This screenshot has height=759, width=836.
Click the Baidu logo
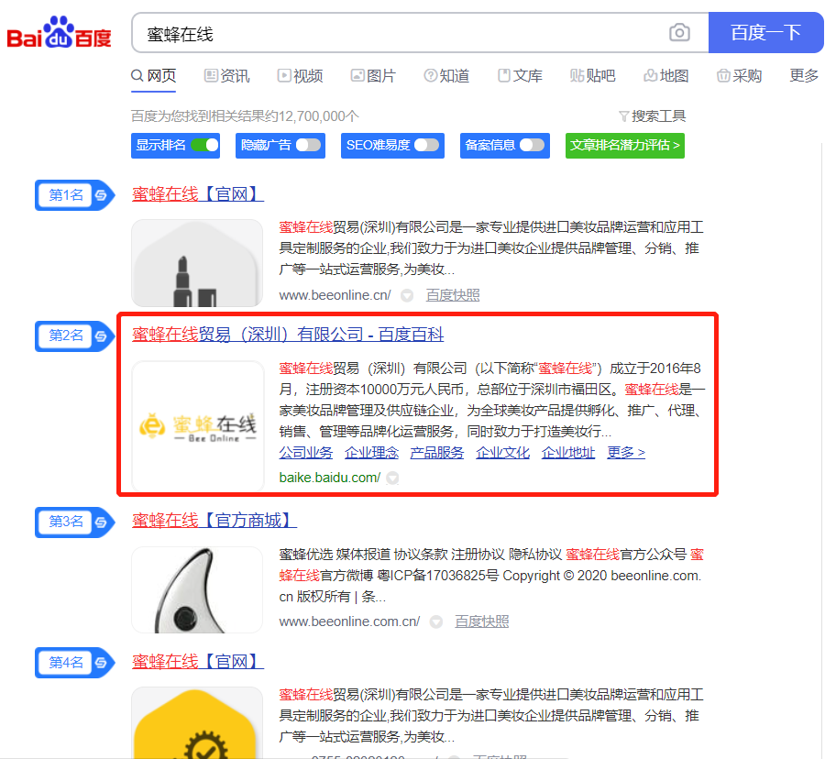60,32
